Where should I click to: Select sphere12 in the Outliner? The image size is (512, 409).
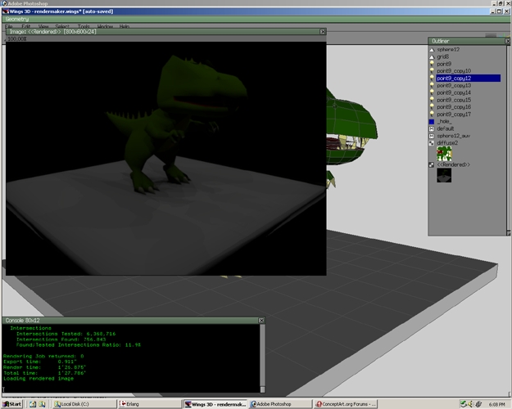(x=448, y=50)
